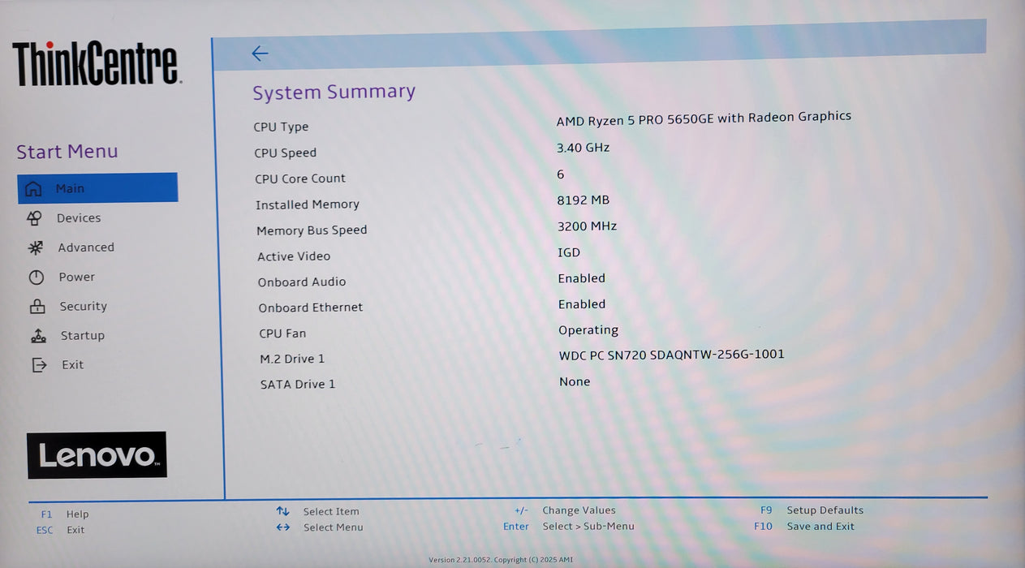Image resolution: width=1025 pixels, height=568 pixels.
Task: Select the CPU Core Count label
Action: (300, 179)
